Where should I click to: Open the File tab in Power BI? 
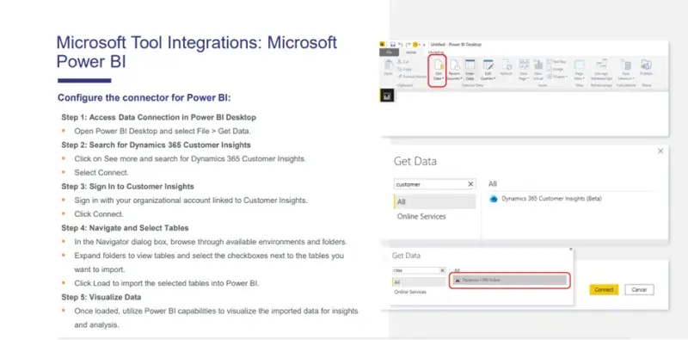390,53
